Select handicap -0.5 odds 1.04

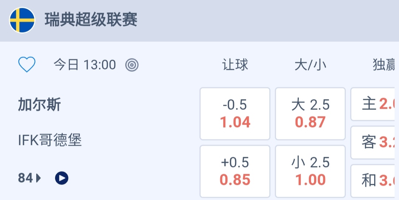235,113
